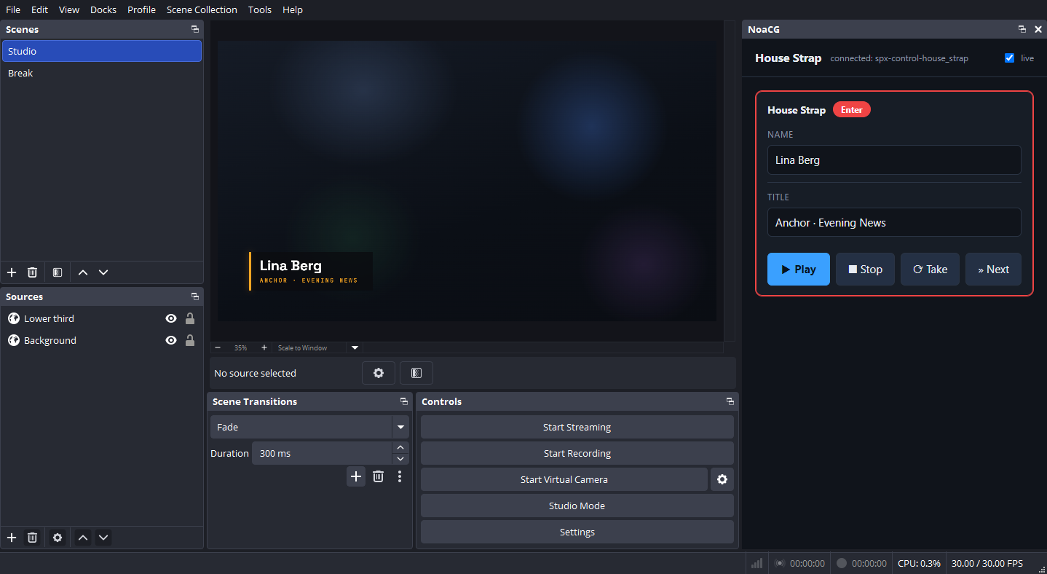Add a new scene in Scenes panel
The width and height of the screenshot is (1047, 574).
point(12,272)
